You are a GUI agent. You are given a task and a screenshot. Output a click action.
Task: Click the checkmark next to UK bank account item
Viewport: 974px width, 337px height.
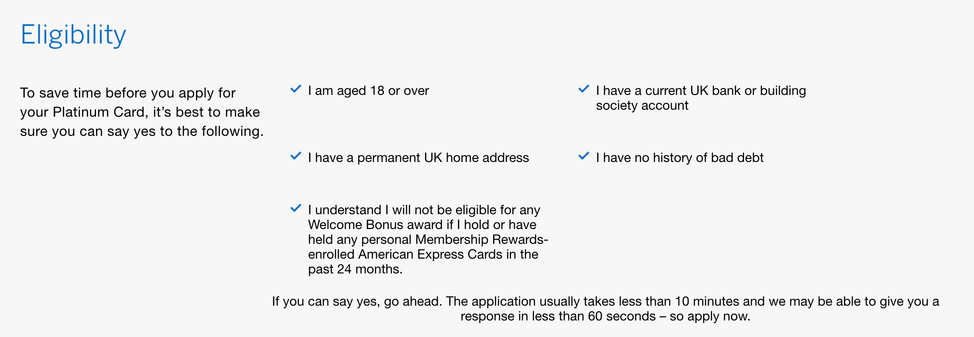tap(584, 89)
